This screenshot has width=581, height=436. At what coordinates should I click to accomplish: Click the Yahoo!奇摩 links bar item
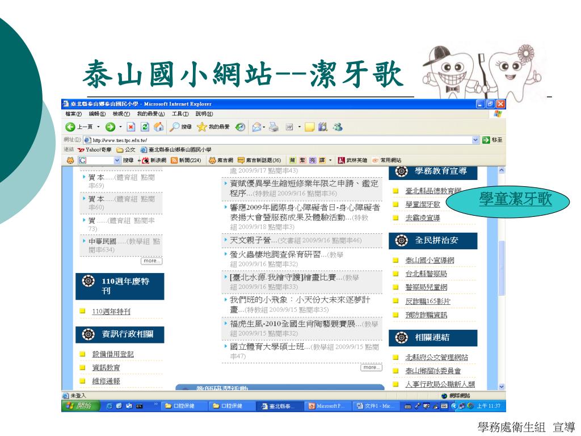pos(95,150)
